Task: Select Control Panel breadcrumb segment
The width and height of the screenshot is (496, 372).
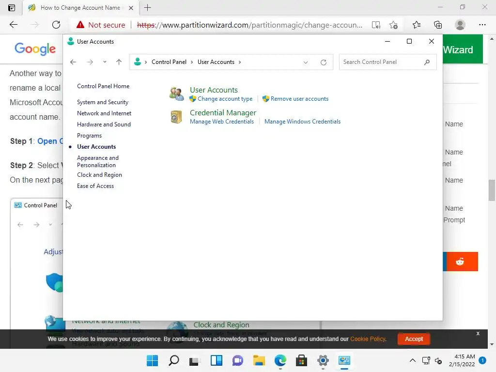Action: [169, 62]
